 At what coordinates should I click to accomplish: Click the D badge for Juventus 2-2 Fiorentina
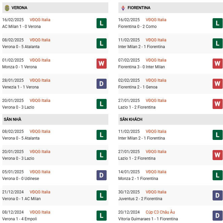click(217, 195)
